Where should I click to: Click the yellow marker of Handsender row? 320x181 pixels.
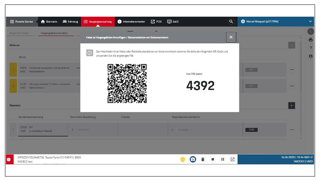[13, 70]
